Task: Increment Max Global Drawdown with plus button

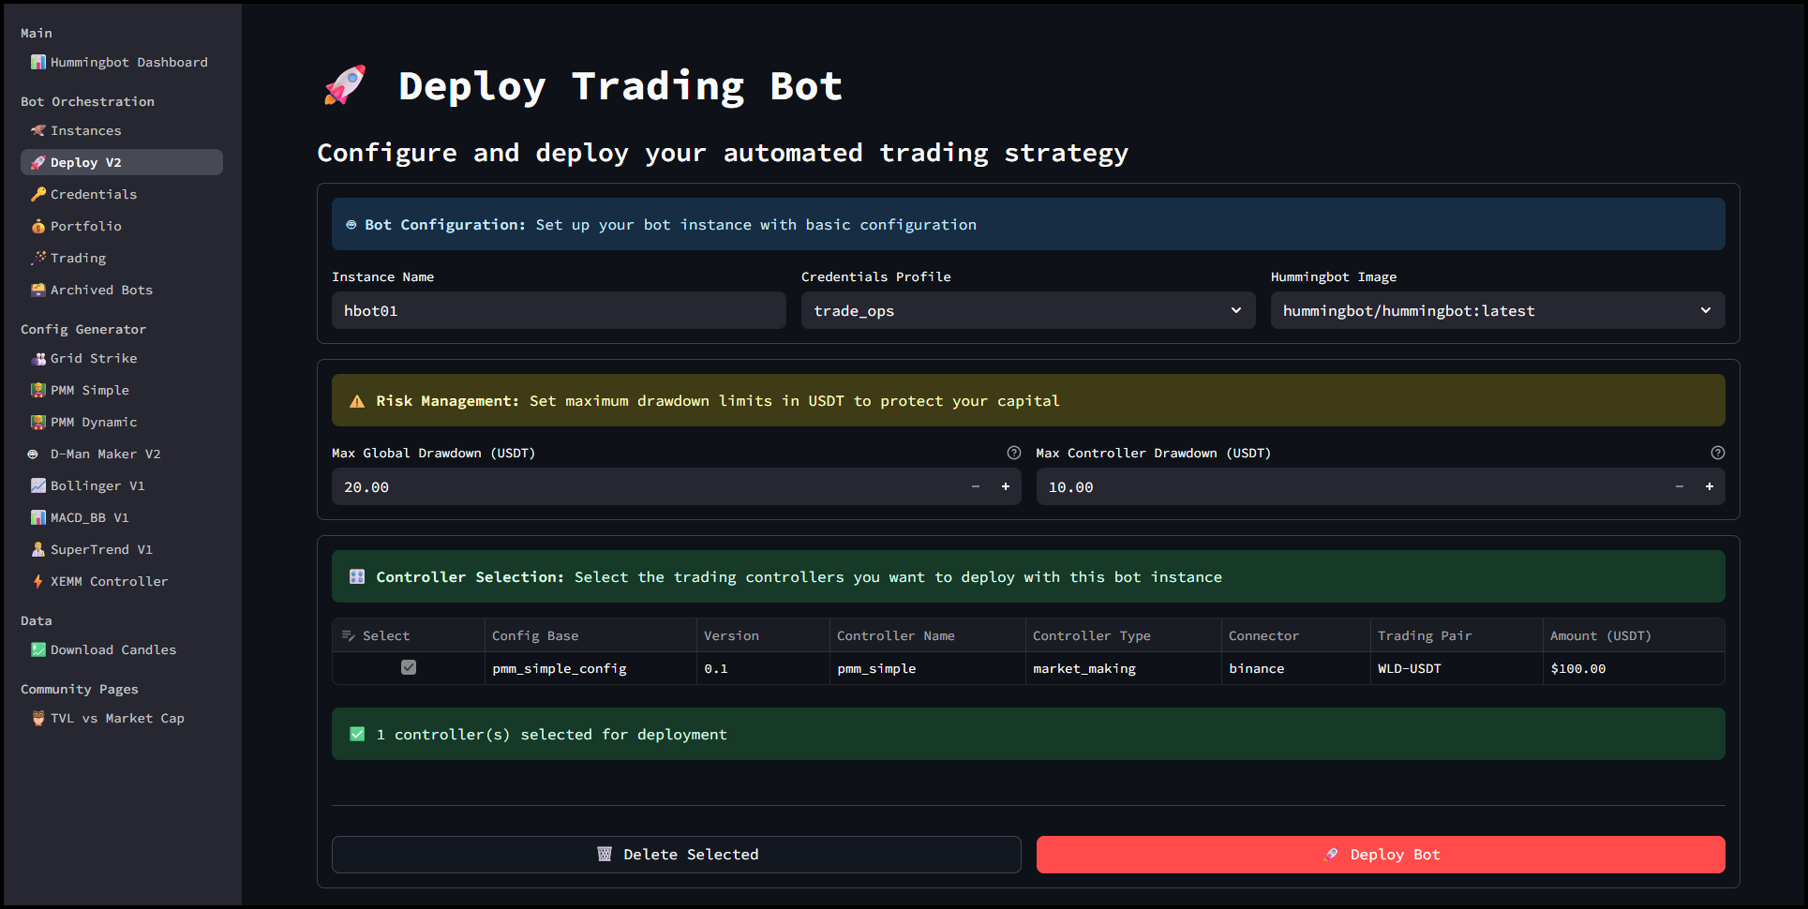Action: [x=1005, y=486]
